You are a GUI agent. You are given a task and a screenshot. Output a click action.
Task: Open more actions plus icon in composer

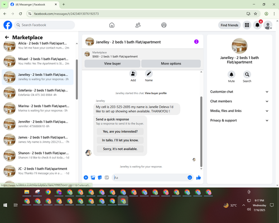86,177
